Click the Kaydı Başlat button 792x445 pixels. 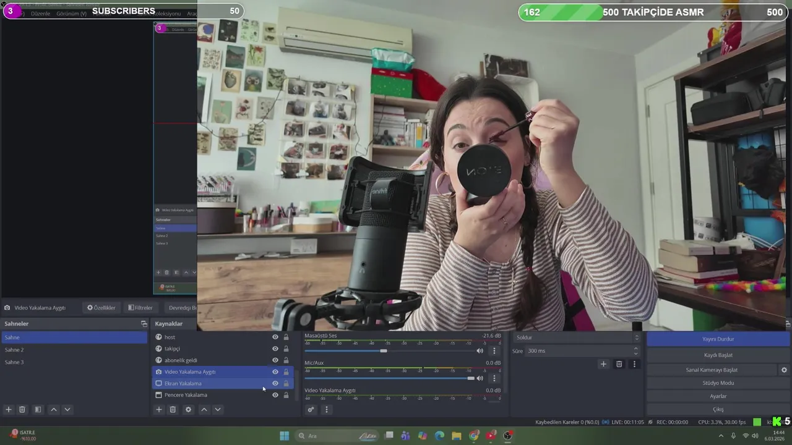point(718,355)
